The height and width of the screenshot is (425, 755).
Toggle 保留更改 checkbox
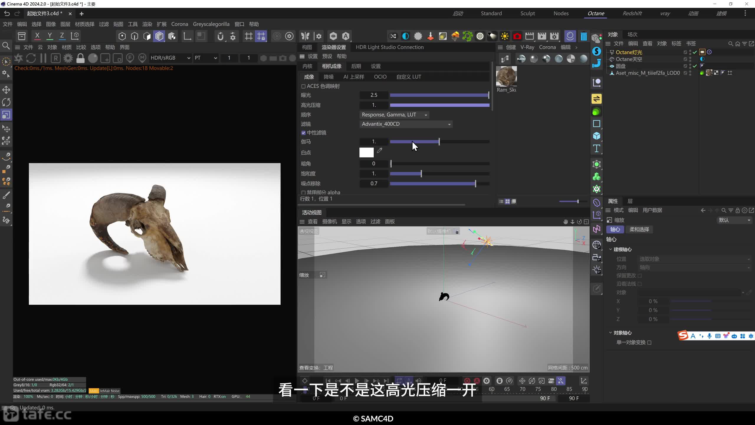(640, 275)
